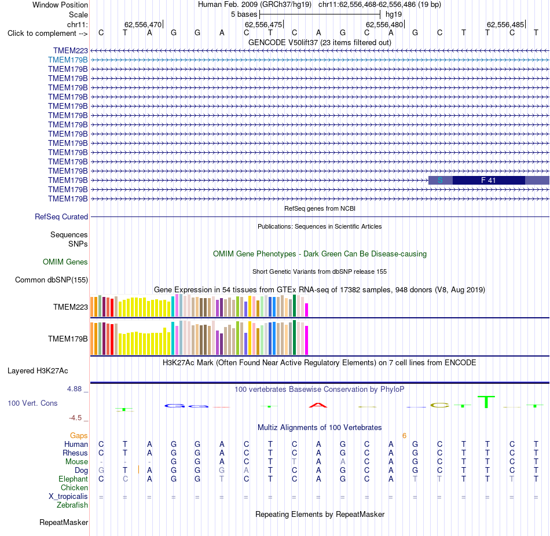The width and height of the screenshot is (550, 536).
Task: Click the tall green T in PhyloP logo
Action: pyautogui.click(x=486, y=402)
